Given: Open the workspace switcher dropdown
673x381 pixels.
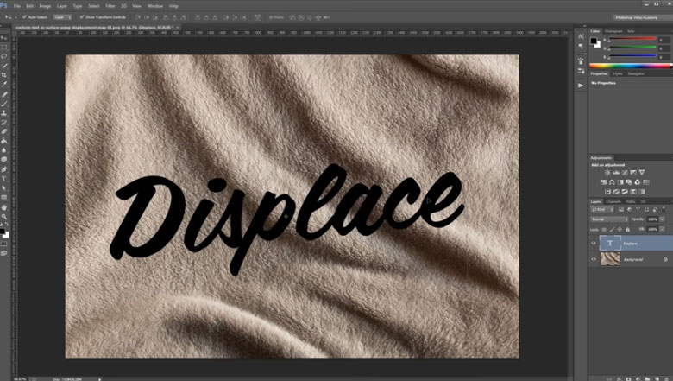Looking at the screenshot, I should click(x=643, y=17).
